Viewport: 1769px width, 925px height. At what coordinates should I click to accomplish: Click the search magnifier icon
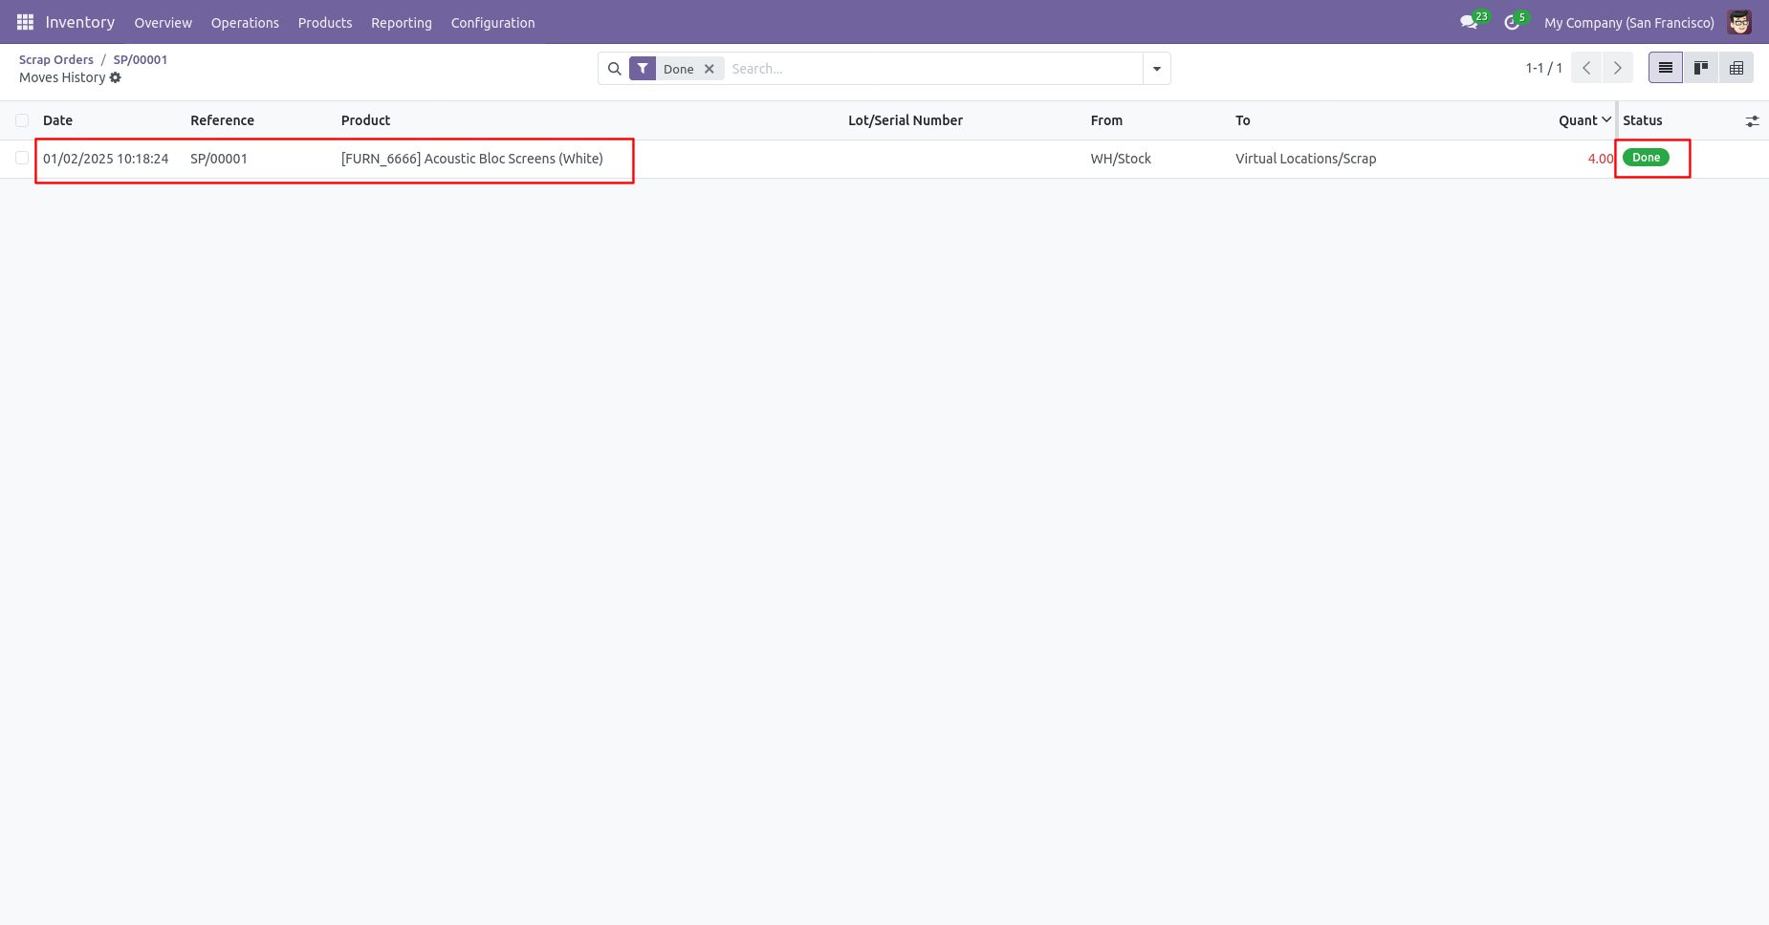pos(615,69)
